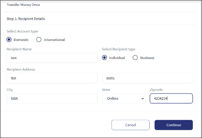Click the Zipcode label
Screen dimensions: 202x138
[156, 89]
